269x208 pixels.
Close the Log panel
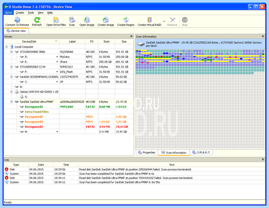[263, 160]
